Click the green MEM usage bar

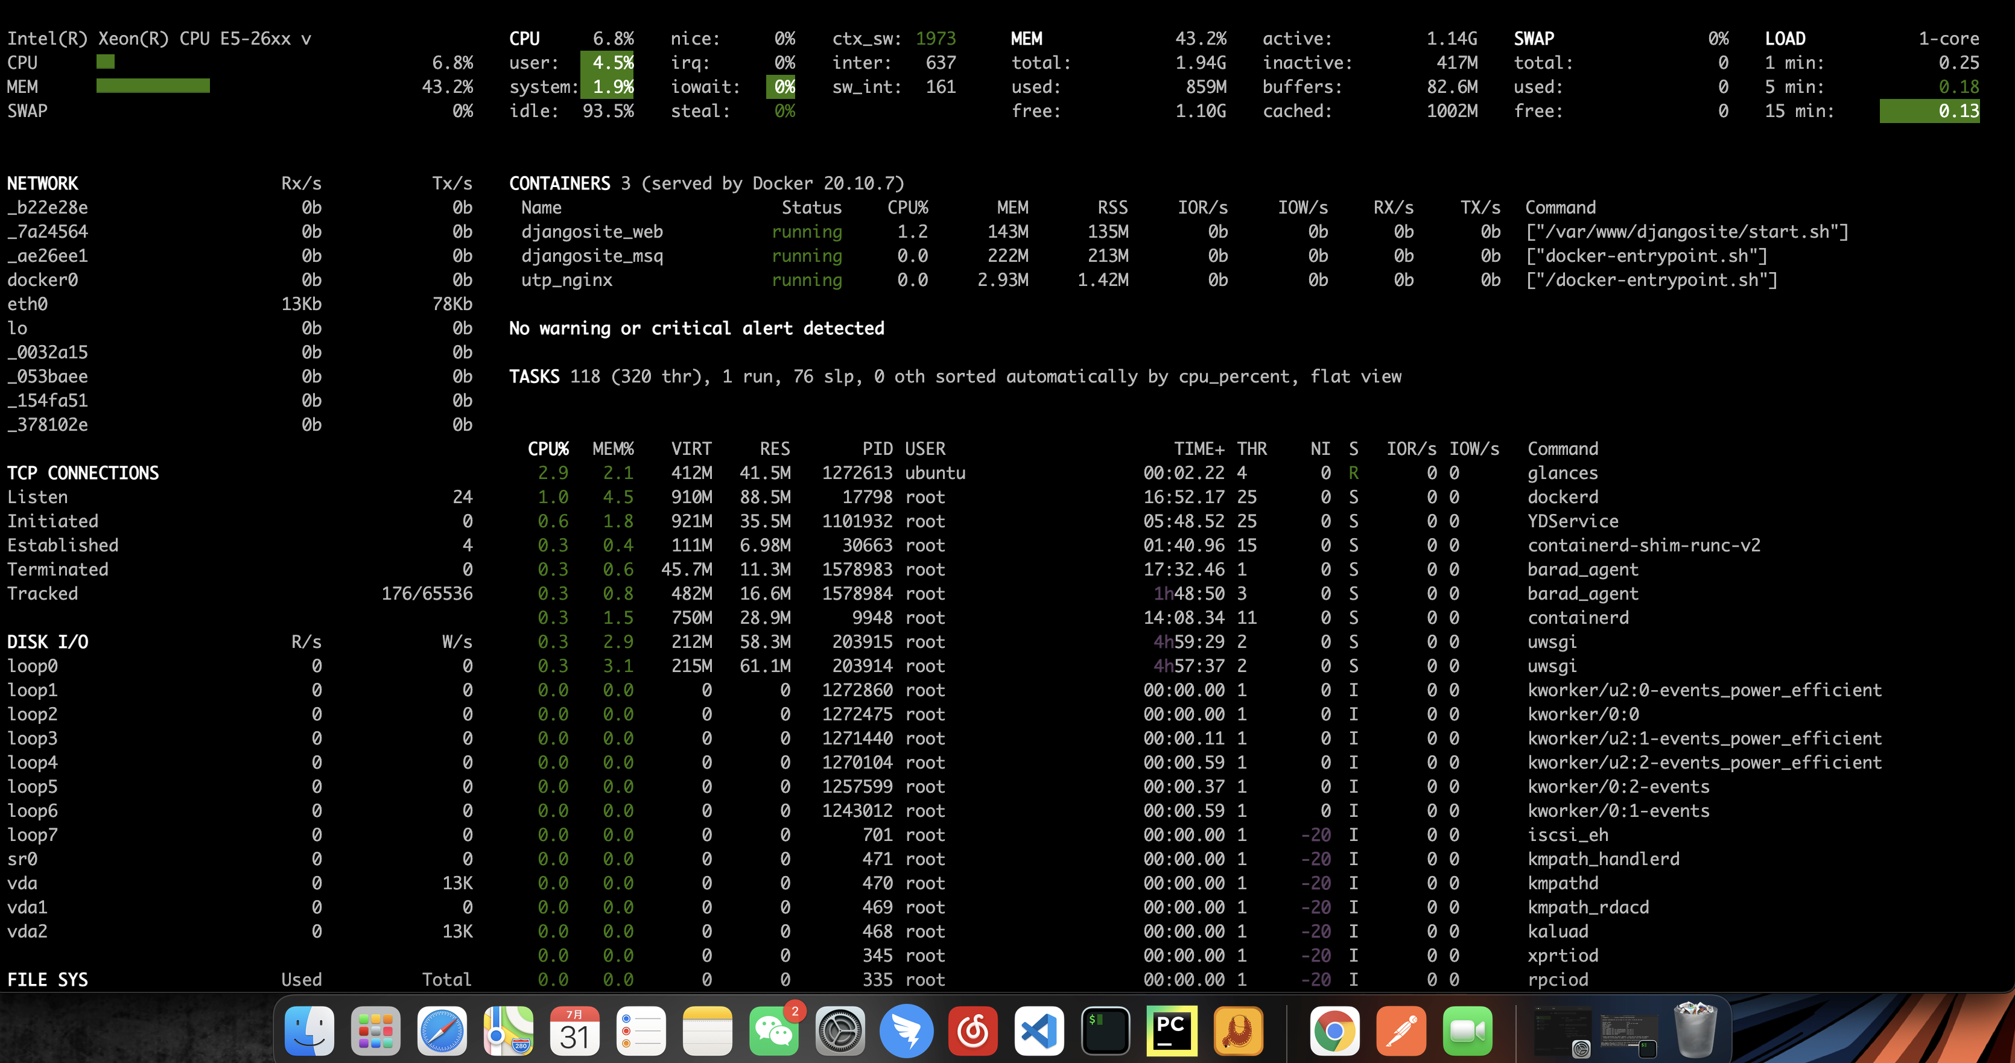point(153,86)
